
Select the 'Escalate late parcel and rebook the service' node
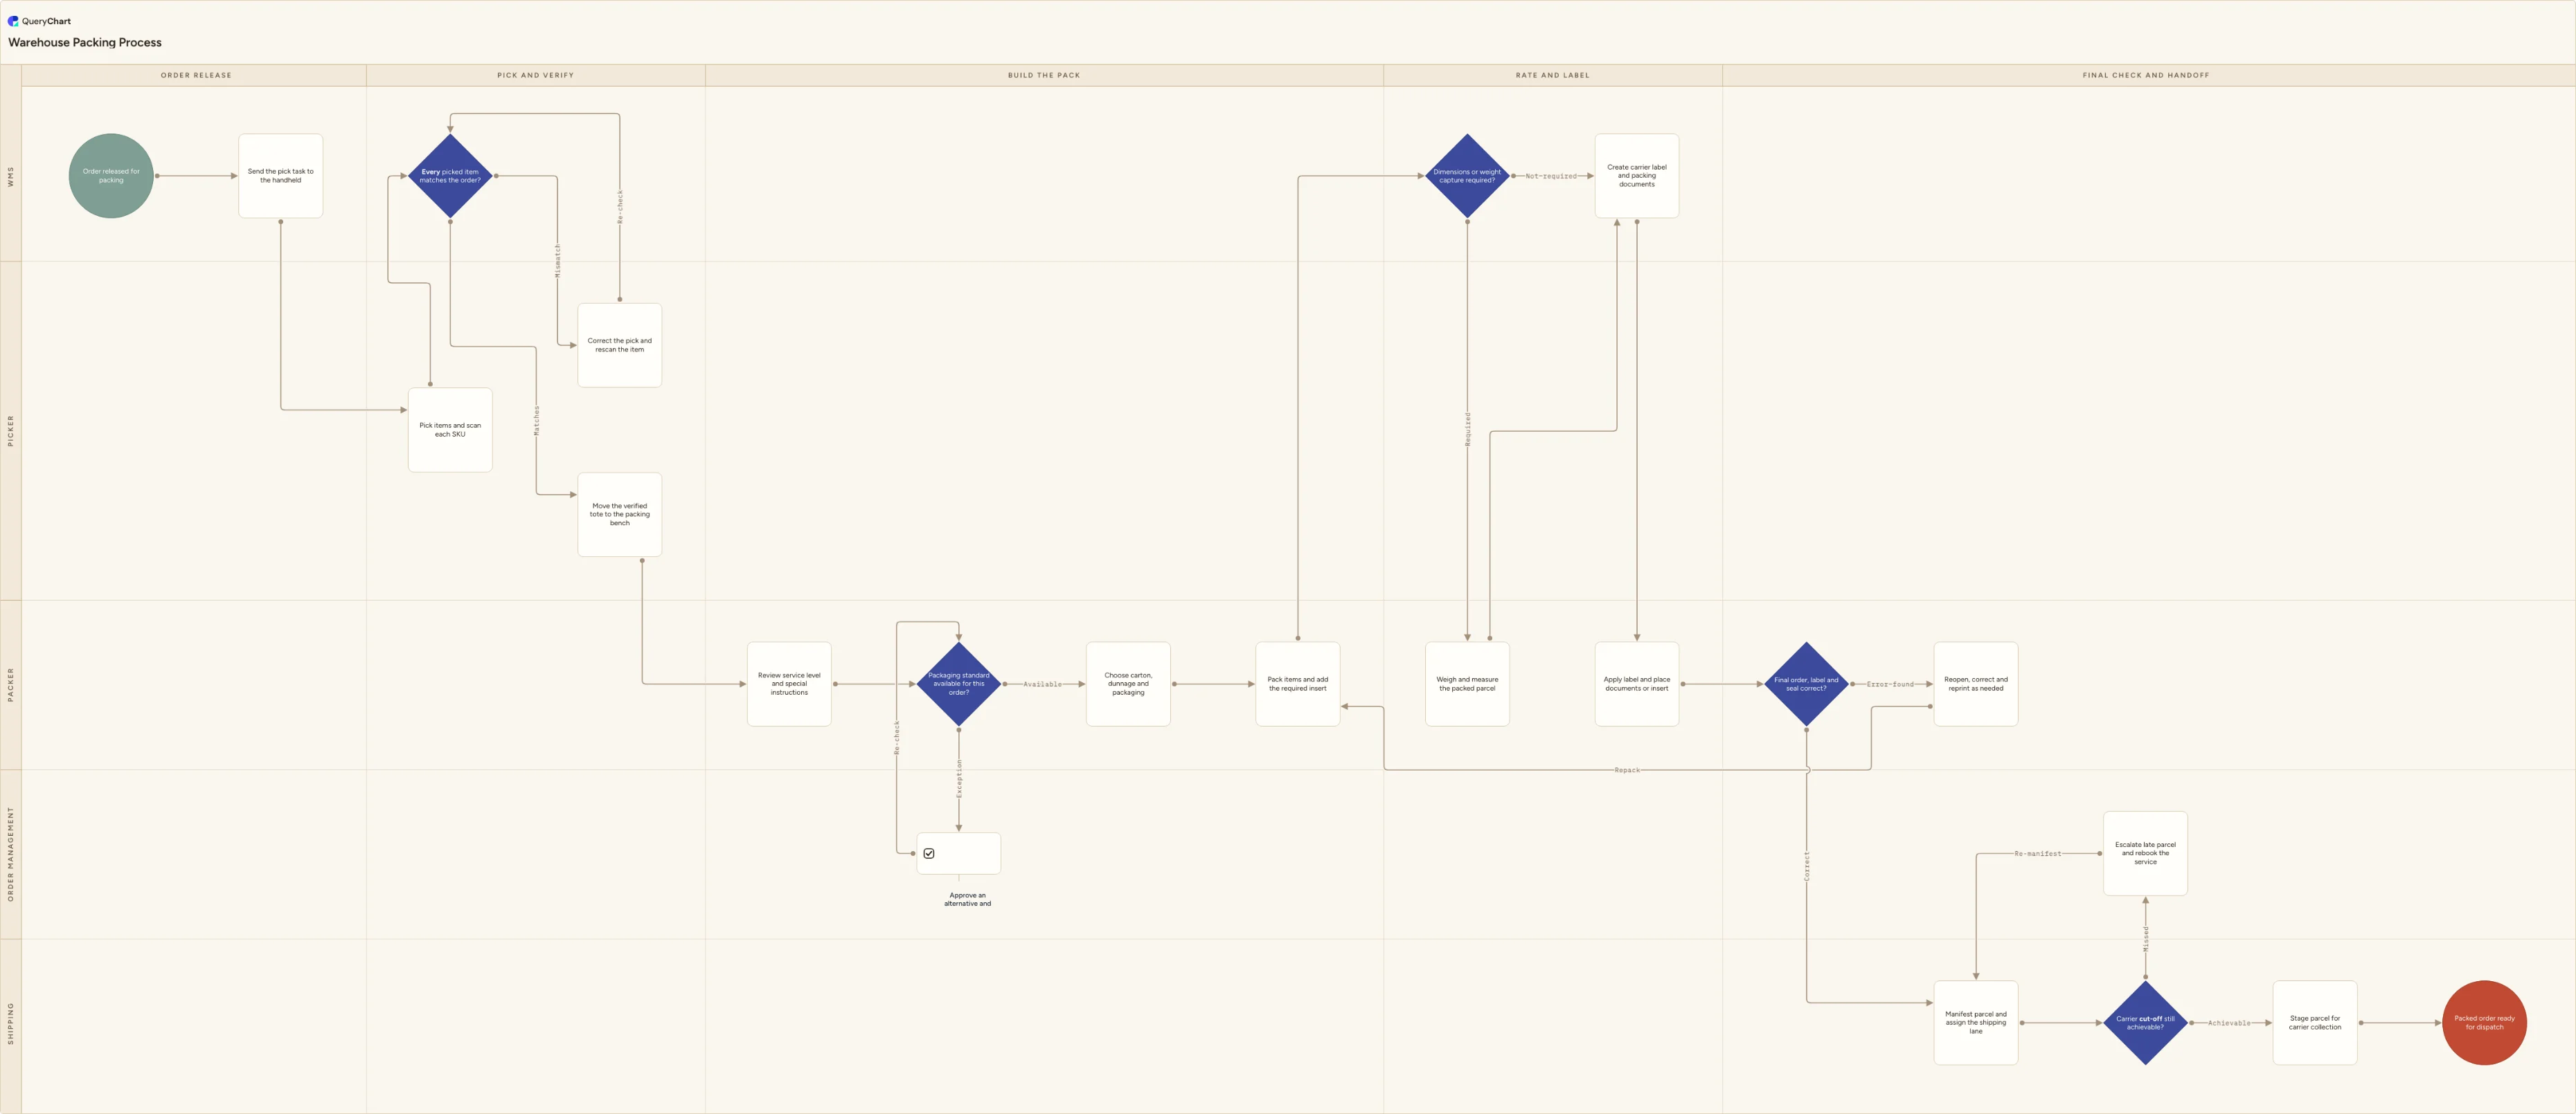[2145, 853]
